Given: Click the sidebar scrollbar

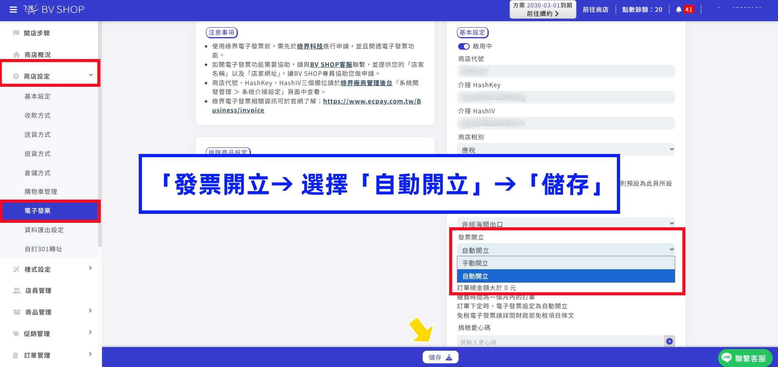Looking at the screenshot, I should click(x=100, y=134).
